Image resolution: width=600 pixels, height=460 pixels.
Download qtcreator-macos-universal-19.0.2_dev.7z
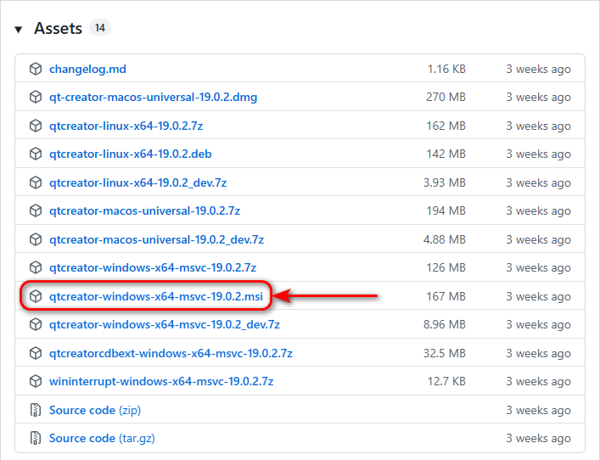click(156, 239)
